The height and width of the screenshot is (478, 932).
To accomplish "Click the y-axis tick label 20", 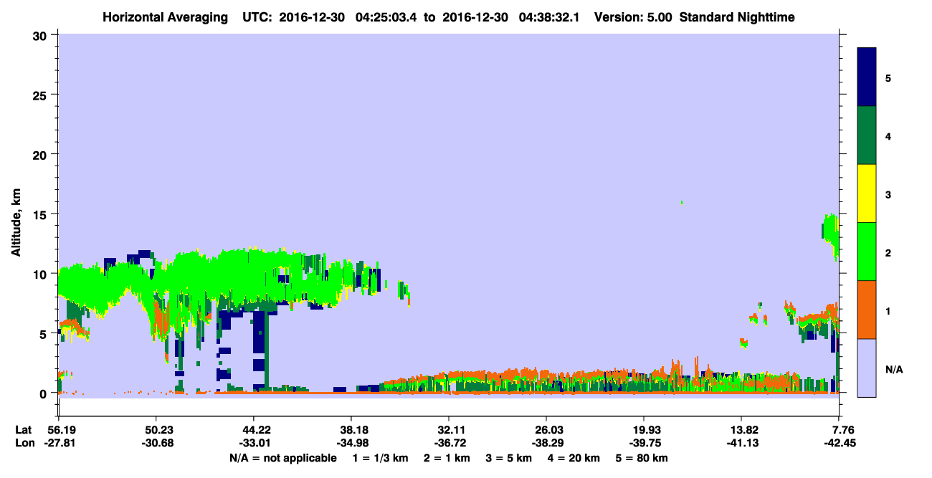I will 42,154.
